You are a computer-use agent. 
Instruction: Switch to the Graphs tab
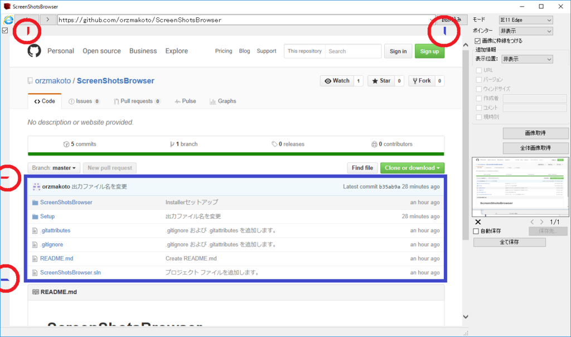223,102
